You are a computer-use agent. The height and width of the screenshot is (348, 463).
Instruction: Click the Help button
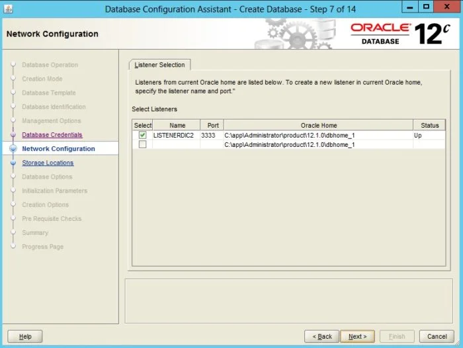click(x=25, y=336)
